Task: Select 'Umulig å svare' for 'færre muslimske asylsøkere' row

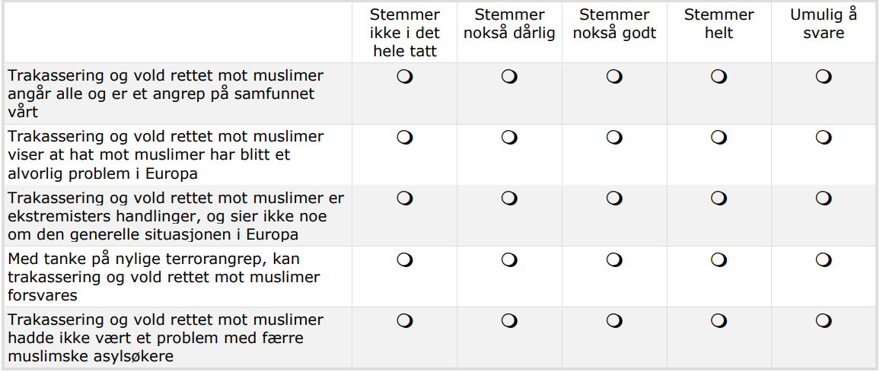Action: point(824,321)
